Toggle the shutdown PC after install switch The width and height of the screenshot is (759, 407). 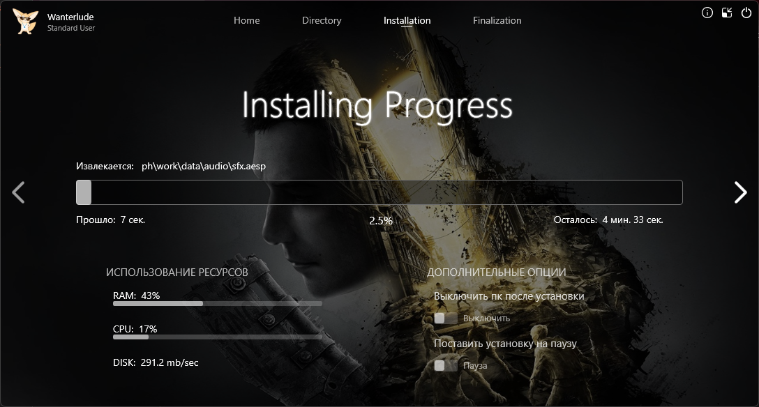pyautogui.click(x=445, y=318)
